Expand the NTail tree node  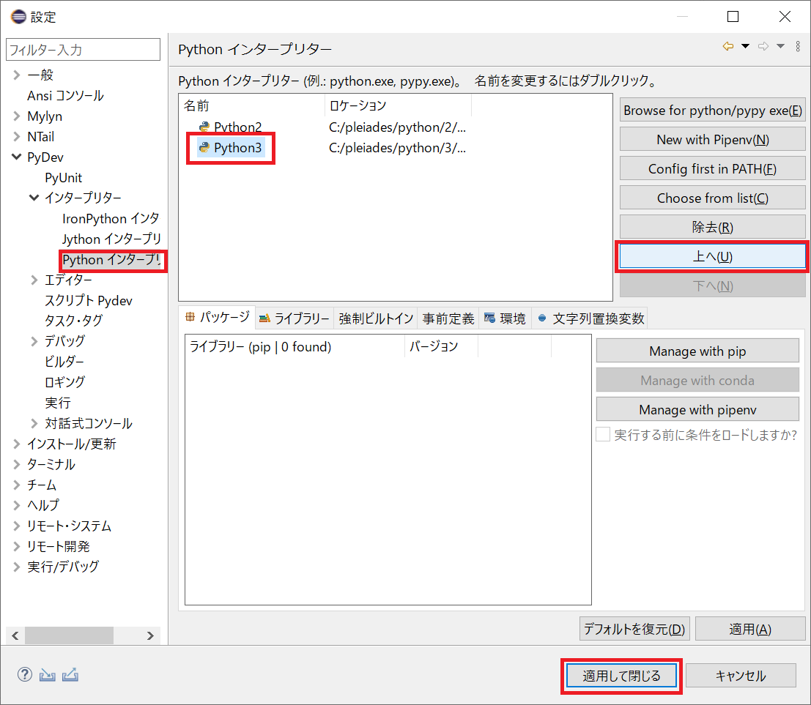17,136
